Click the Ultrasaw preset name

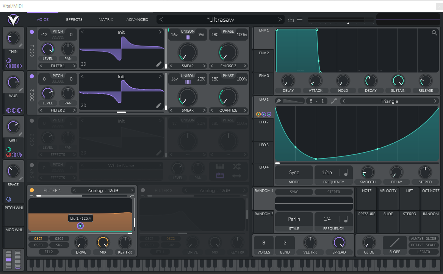[x=221, y=19]
